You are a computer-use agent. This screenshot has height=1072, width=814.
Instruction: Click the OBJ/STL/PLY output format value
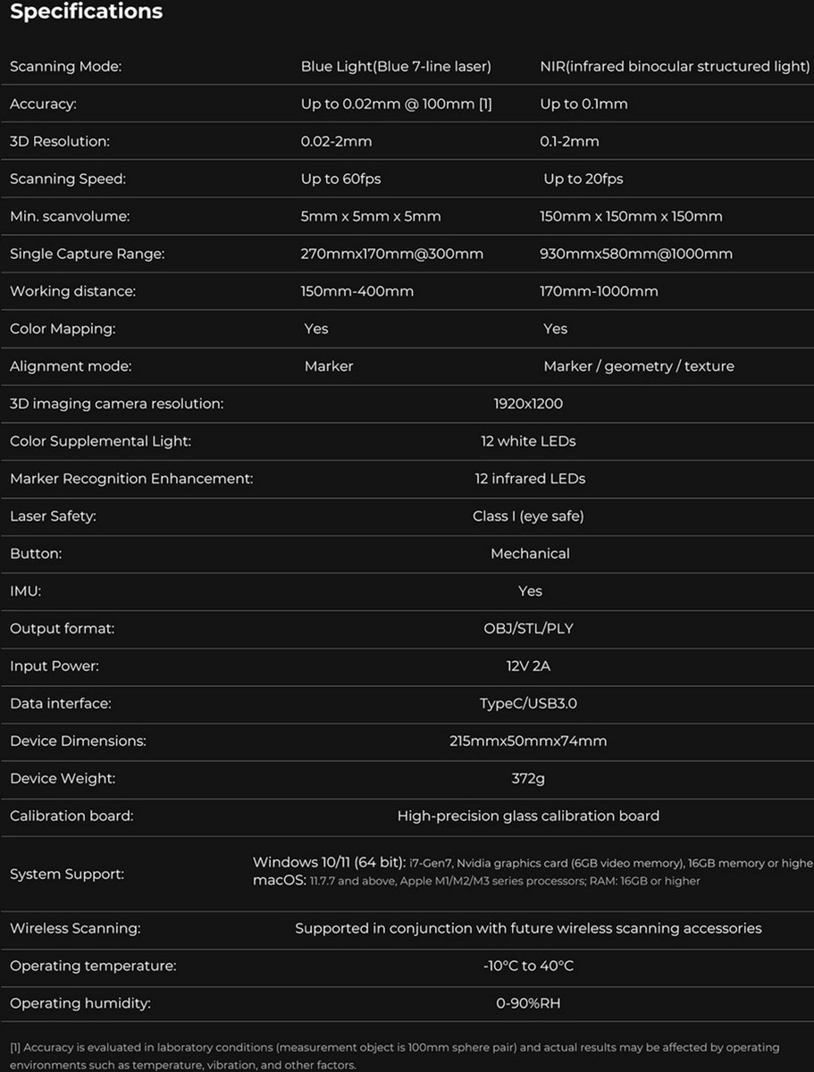[x=528, y=630]
